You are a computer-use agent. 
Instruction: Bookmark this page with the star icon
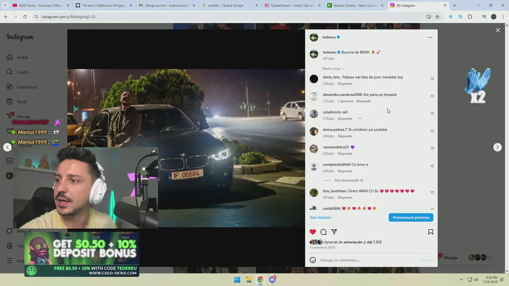[437, 17]
